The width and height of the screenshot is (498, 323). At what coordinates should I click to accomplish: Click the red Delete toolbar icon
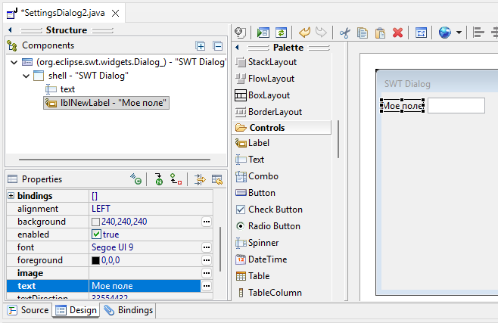(397, 33)
